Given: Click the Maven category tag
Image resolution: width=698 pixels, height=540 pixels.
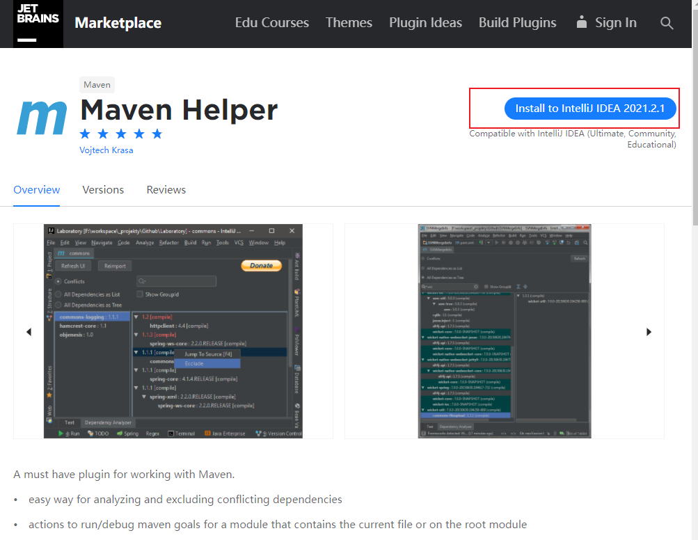Looking at the screenshot, I should pyautogui.click(x=97, y=84).
